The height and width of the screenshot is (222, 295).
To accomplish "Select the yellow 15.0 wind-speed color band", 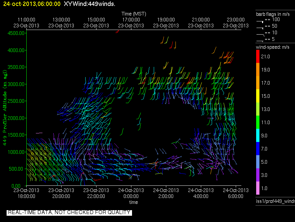I will click(x=258, y=96).
